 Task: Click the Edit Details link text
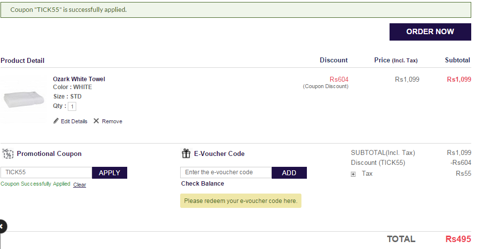[74, 121]
